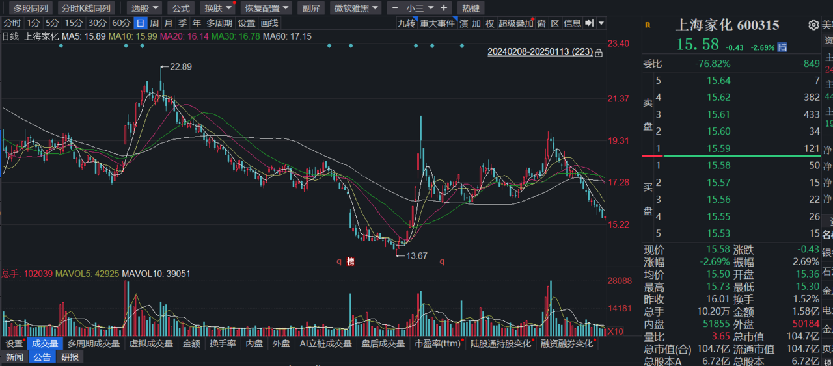
Task: Open indicator 设置 in the bottom tab bar
Action: coord(14,344)
